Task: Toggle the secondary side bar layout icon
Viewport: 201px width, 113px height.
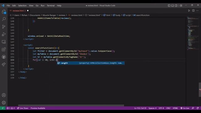Action: tap(176, 6)
